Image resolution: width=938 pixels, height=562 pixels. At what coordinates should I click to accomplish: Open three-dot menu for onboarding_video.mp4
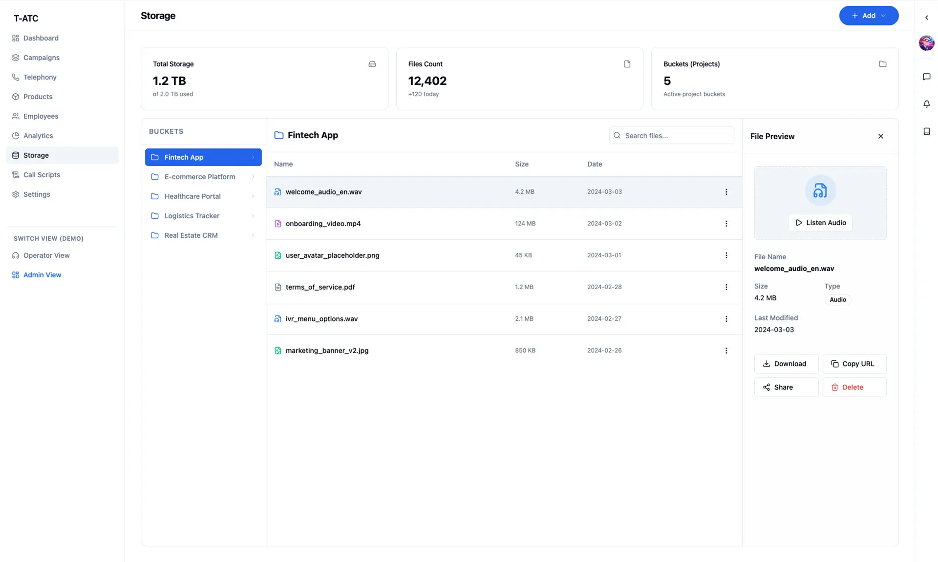(726, 224)
